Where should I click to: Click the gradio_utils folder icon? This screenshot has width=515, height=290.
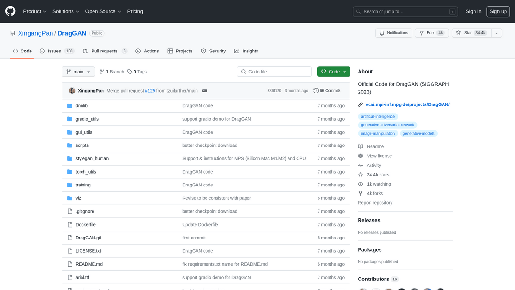tap(70, 119)
